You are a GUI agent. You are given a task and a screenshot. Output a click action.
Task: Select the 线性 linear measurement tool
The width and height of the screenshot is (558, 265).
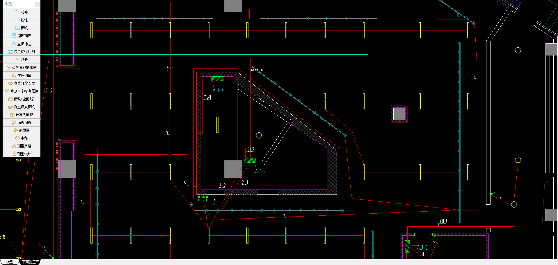(x=22, y=20)
